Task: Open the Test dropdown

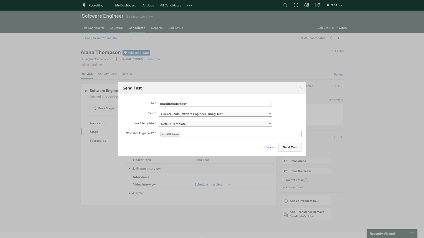Action: (x=215, y=114)
